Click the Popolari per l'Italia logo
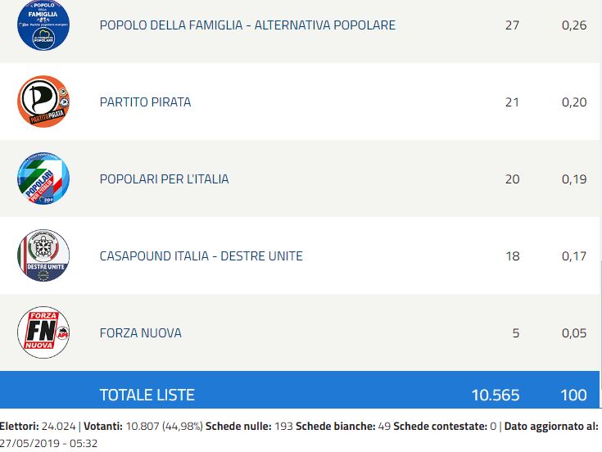 [x=43, y=179]
